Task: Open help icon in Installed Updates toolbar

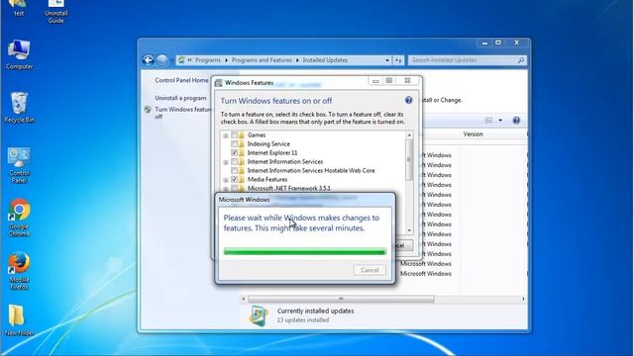Action: (516, 121)
